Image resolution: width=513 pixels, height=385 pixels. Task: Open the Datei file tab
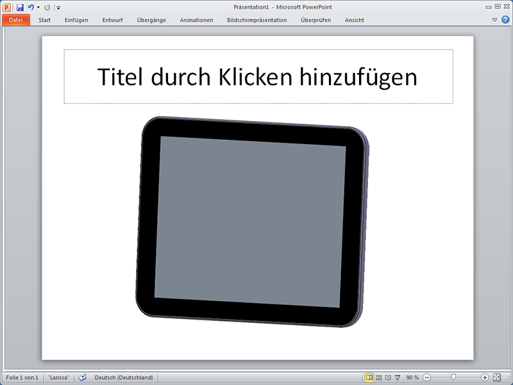[x=15, y=20]
